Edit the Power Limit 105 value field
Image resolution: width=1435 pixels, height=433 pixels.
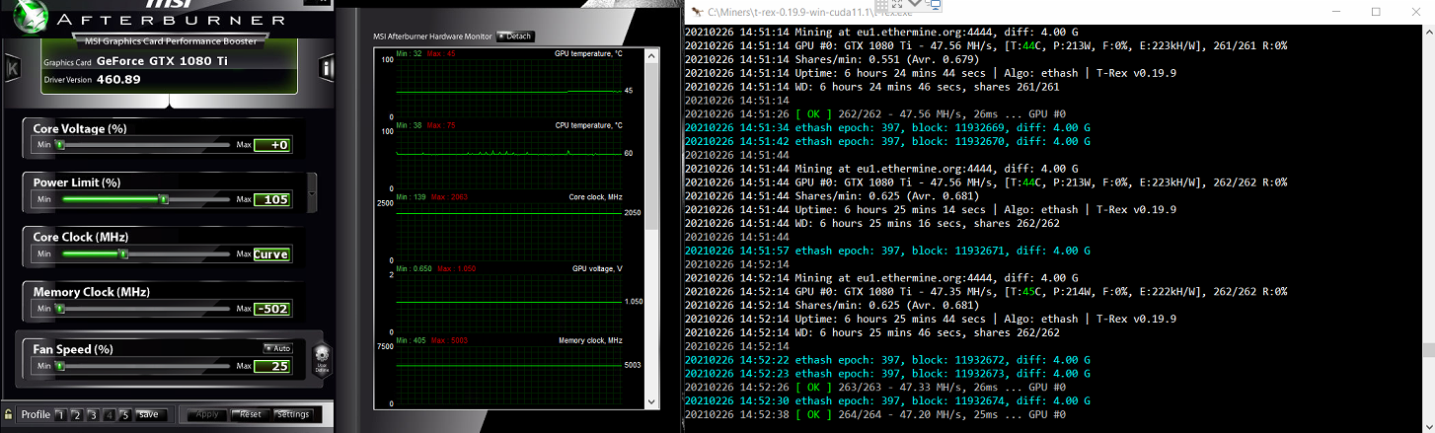(272, 199)
